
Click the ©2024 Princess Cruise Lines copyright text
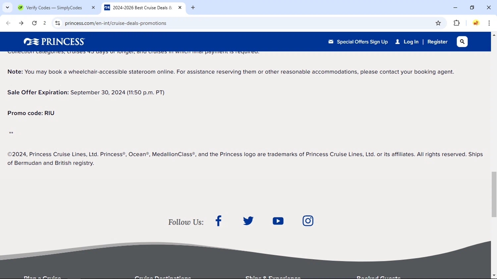click(245, 159)
